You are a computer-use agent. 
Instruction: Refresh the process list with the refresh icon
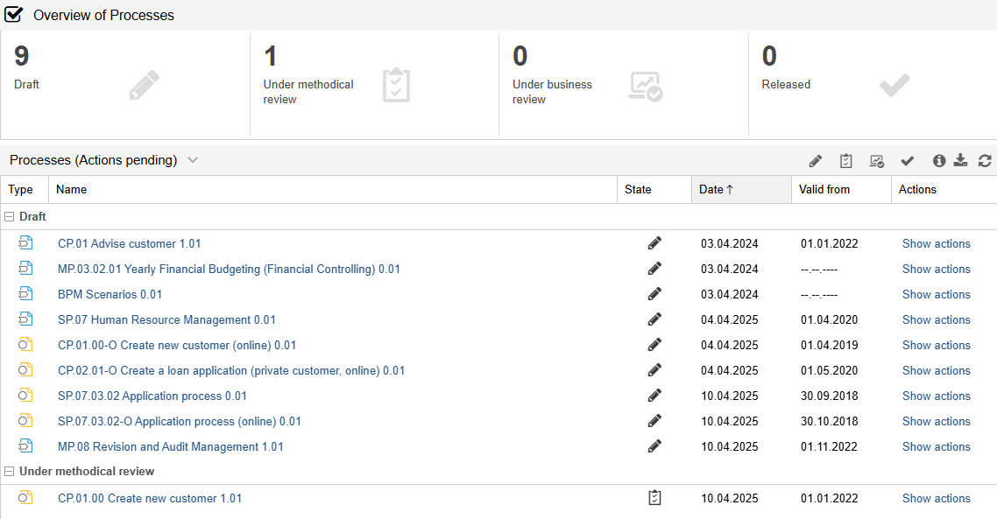point(984,160)
